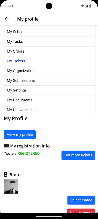Click the red Delete image button
98x219 pixels.
tap(81, 211)
